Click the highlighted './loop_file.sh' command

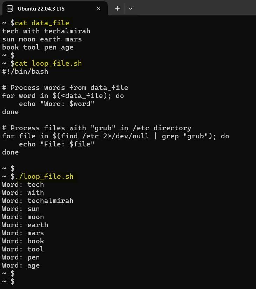[44, 176]
